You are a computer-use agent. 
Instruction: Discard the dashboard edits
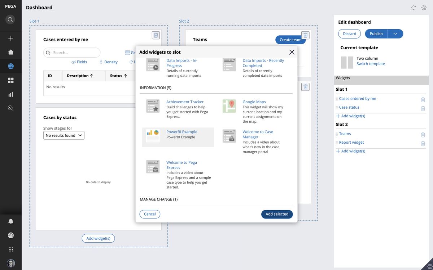point(349,34)
